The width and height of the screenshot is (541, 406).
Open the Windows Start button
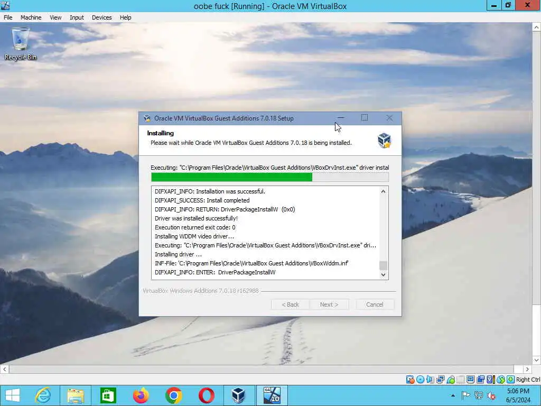tap(13, 395)
